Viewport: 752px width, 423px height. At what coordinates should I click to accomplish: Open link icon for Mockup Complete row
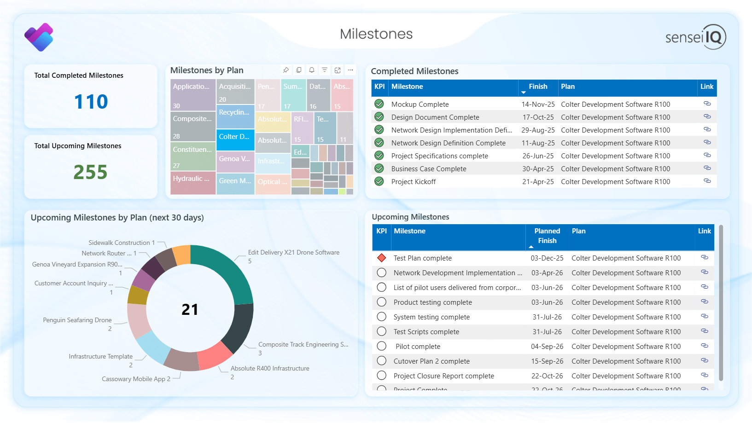(707, 104)
